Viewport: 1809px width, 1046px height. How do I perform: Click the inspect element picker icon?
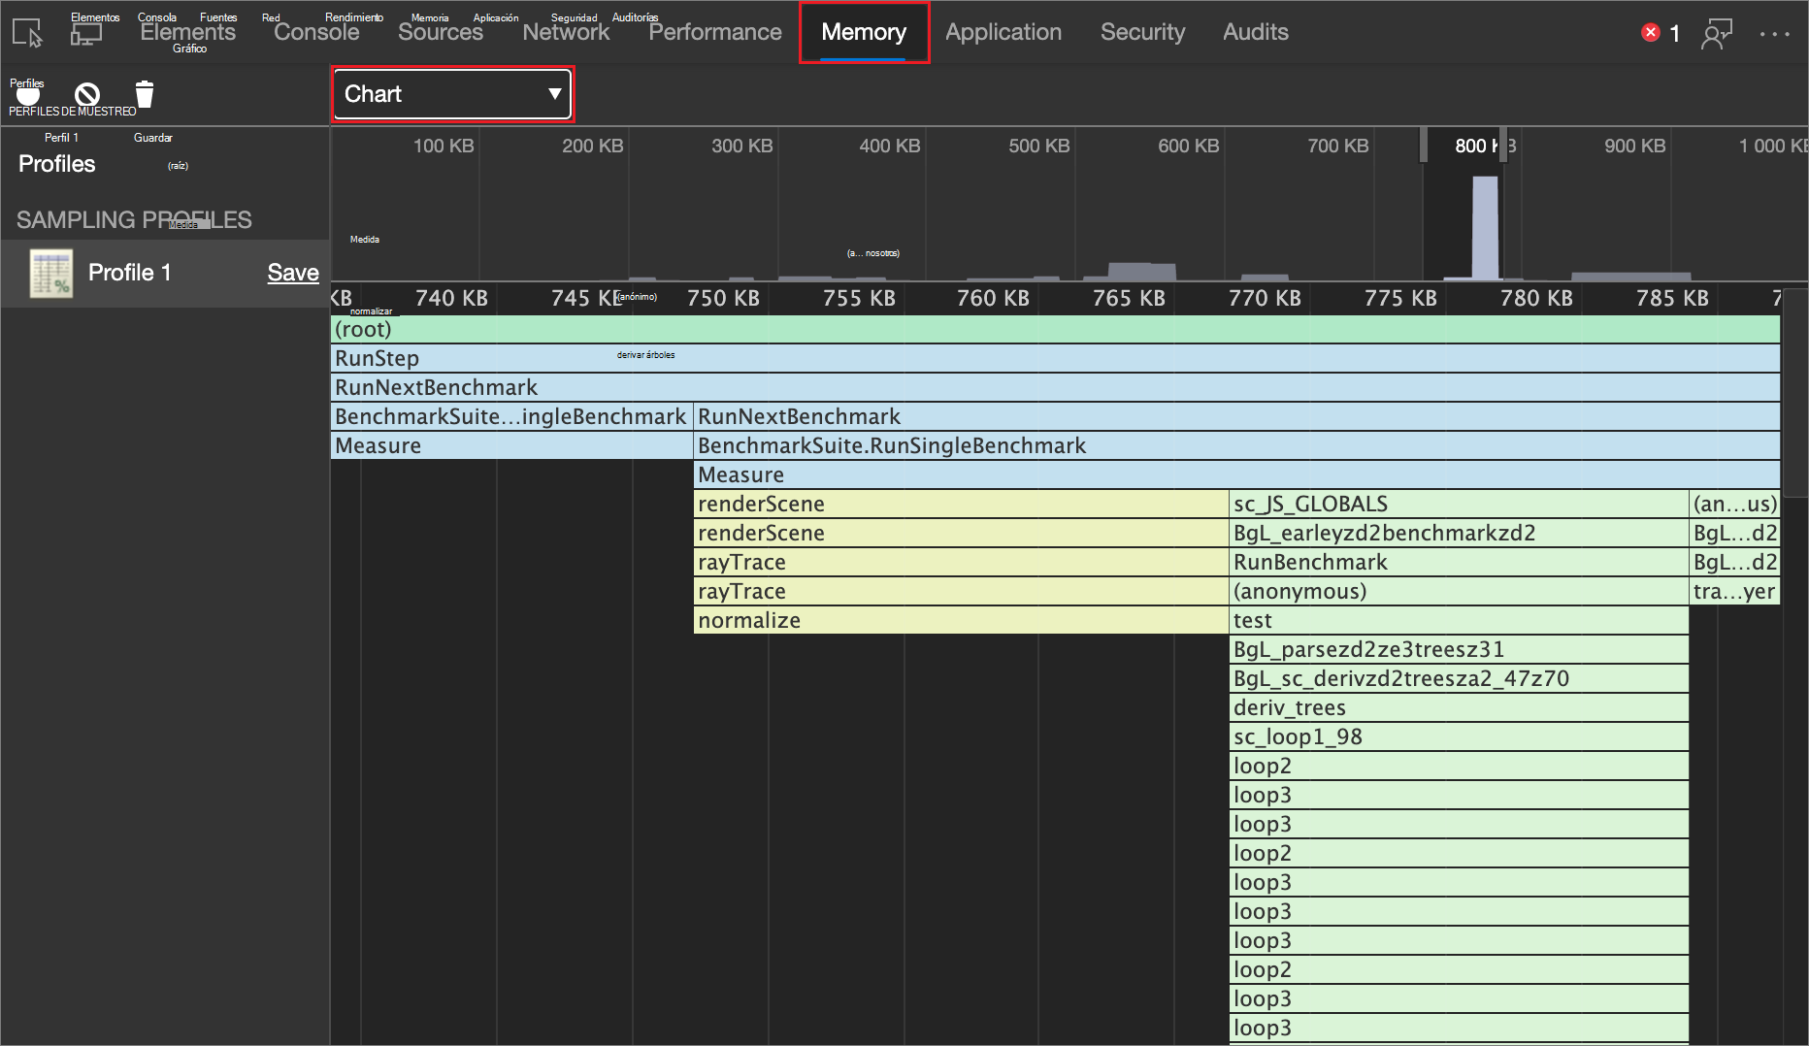tap(27, 33)
